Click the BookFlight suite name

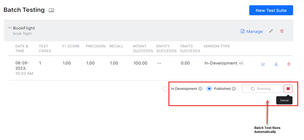24,28
